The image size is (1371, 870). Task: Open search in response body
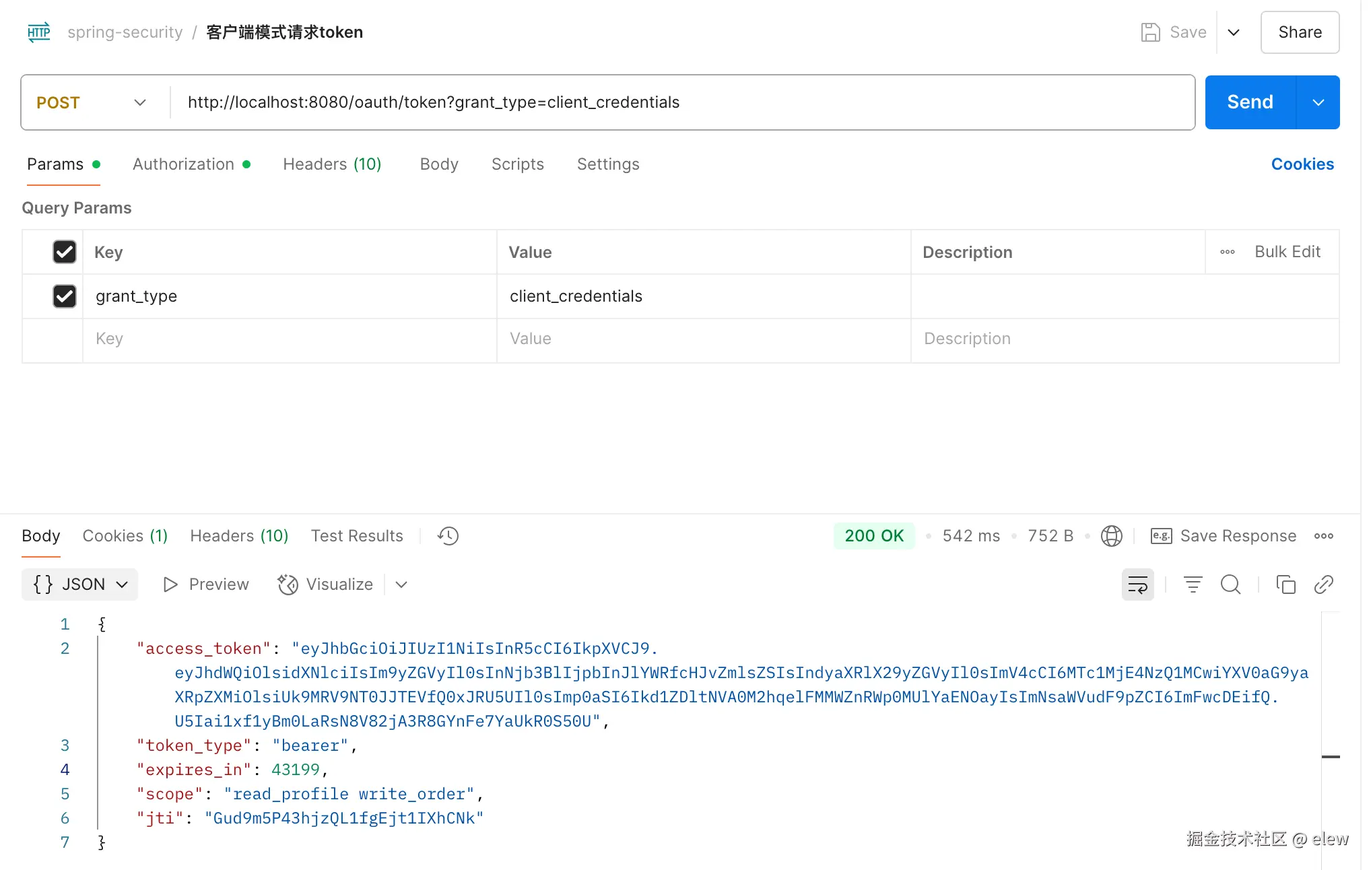click(x=1230, y=584)
